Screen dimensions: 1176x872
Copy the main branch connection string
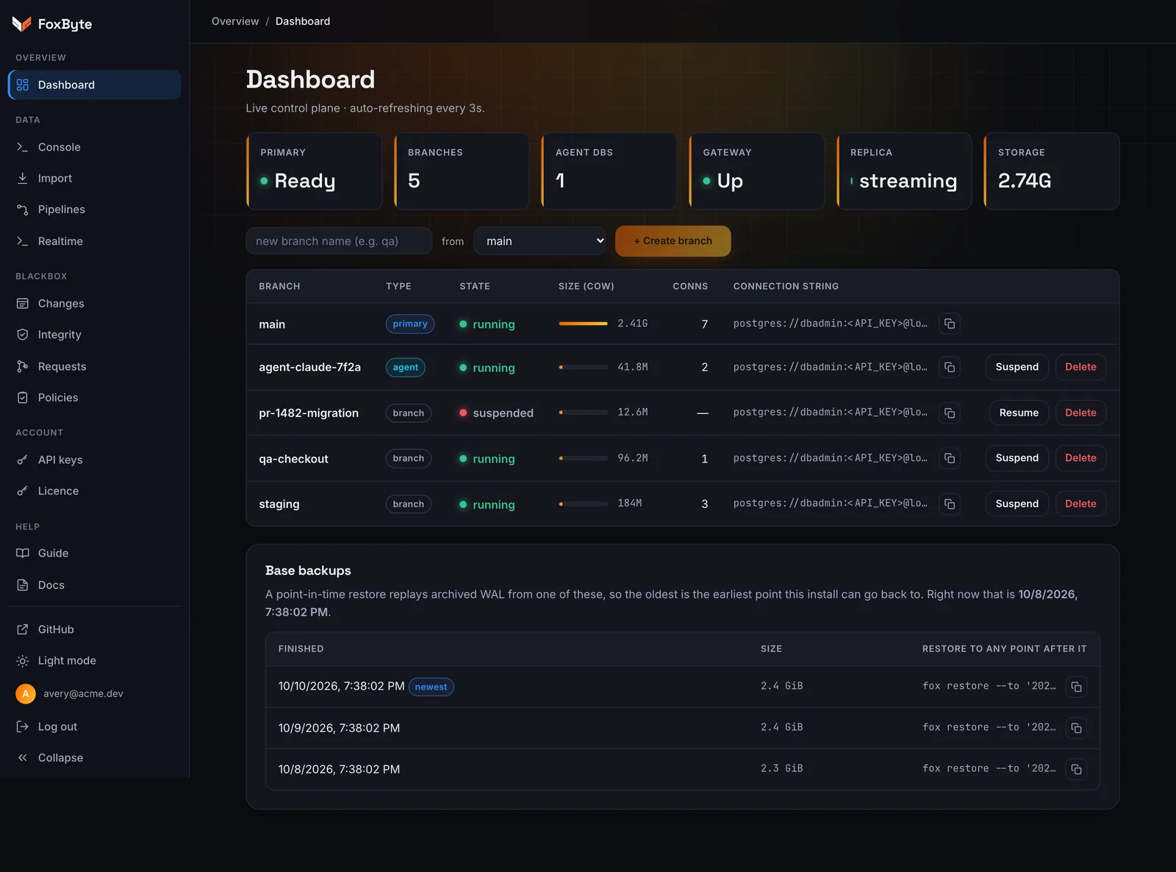pos(950,324)
